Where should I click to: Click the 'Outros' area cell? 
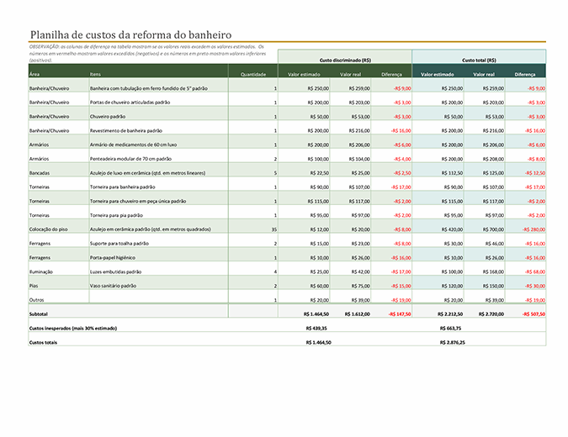(x=37, y=299)
